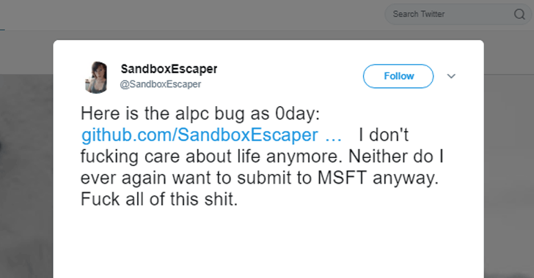Open the github.com/SandboxEscaper link
Screen dimensions: 534x278
pyautogui.click(x=200, y=135)
